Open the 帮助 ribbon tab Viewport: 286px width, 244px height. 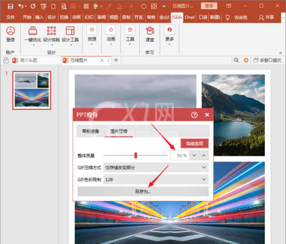(151, 17)
